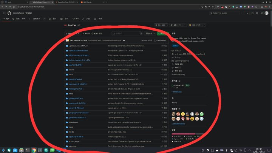Open Chrome from the taskbar
The image size is (272, 153).
point(34,150)
